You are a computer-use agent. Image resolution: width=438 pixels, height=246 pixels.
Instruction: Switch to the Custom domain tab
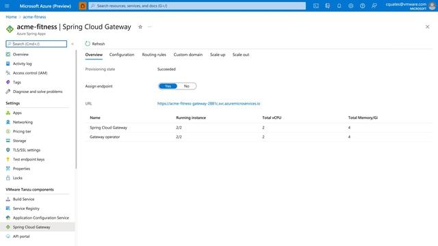(x=188, y=55)
